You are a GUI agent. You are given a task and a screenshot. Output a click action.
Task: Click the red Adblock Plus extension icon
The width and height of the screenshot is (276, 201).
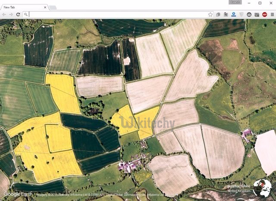(264, 14)
